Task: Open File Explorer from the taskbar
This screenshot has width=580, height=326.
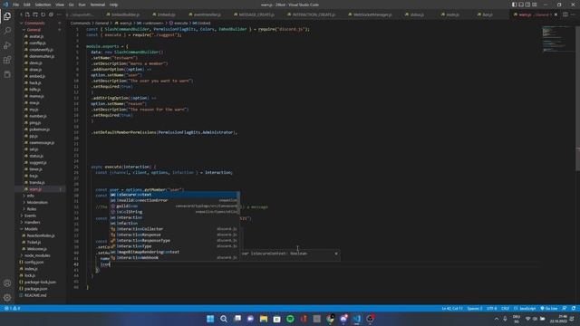Action: [264, 319]
